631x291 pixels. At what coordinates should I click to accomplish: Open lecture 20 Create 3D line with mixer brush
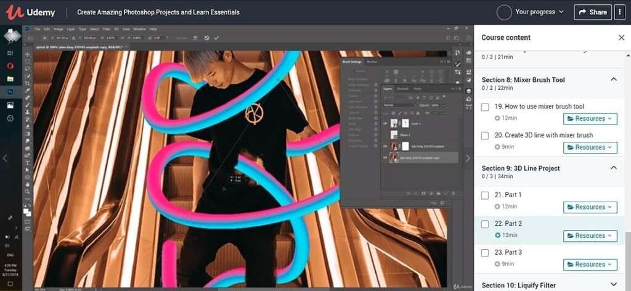543,135
